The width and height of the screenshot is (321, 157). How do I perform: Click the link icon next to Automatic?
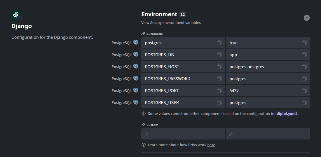(143, 34)
